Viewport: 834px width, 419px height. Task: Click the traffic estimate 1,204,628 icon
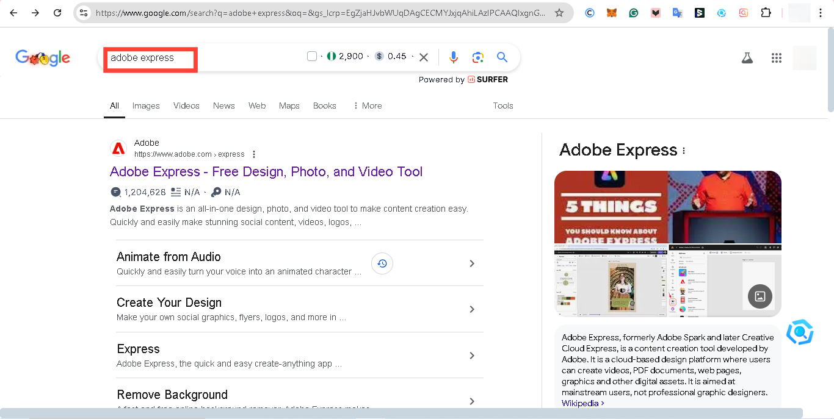coord(115,192)
